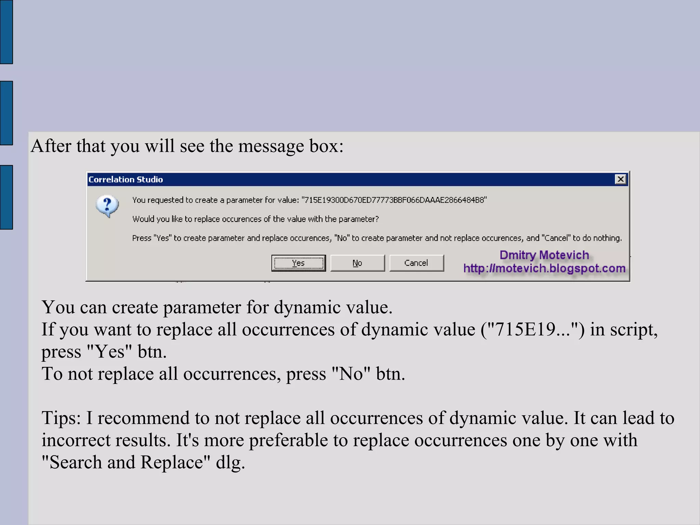Click the Yes button in Correlation Studio

click(x=298, y=263)
